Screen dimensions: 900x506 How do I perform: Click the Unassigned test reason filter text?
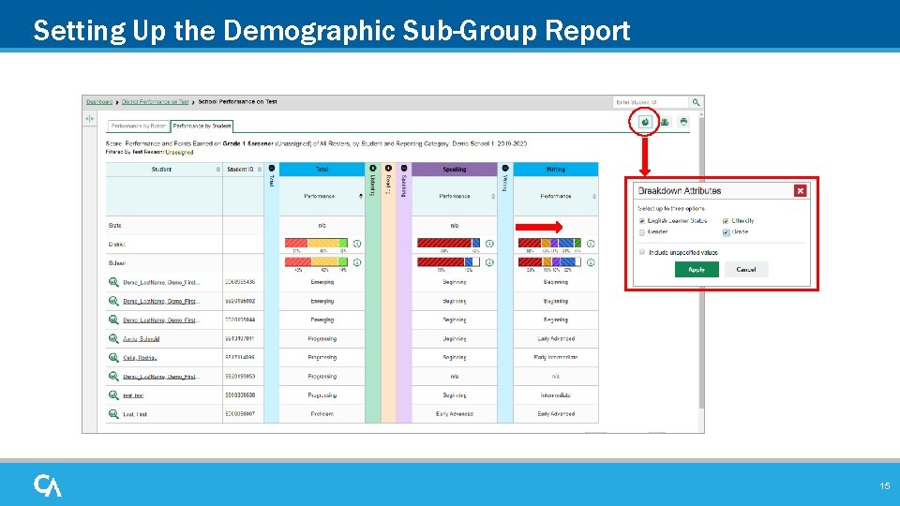tap(179, 152)
